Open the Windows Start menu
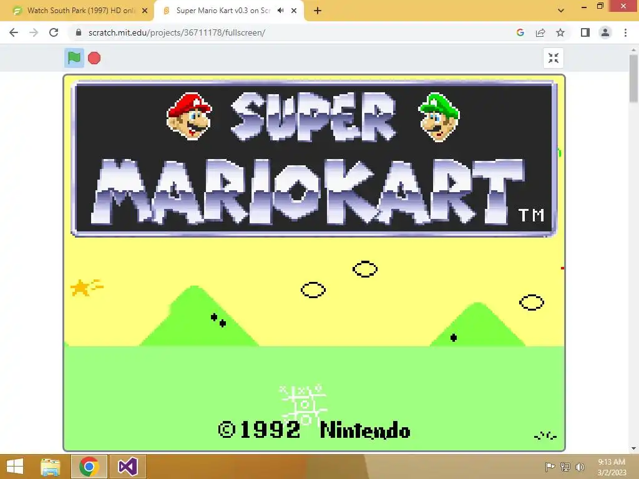639x479 pixels. (x=15, y=467)
